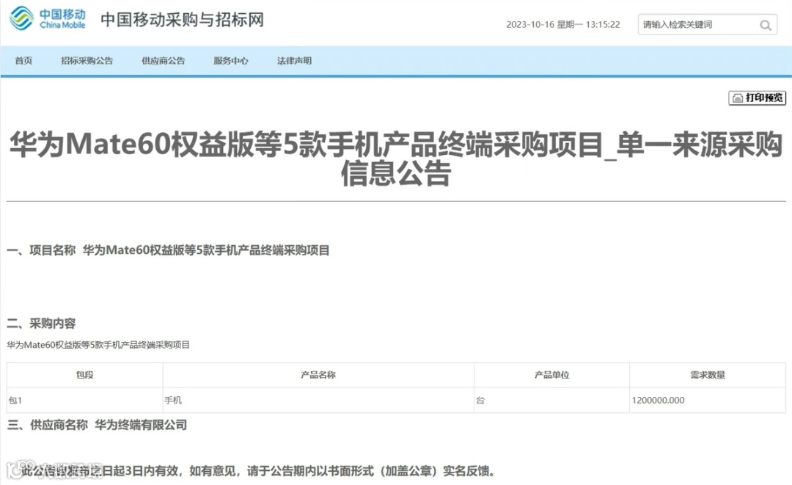
Task: Click the 一、项目名称 section line
Action: (168, 250)
